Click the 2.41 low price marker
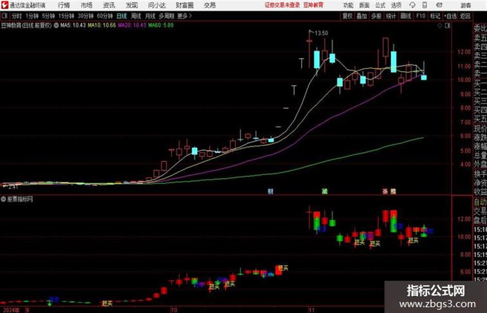 13,187
